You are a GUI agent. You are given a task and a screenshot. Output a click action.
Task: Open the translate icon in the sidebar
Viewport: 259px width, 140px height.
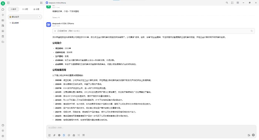click(x=3, y=25)
